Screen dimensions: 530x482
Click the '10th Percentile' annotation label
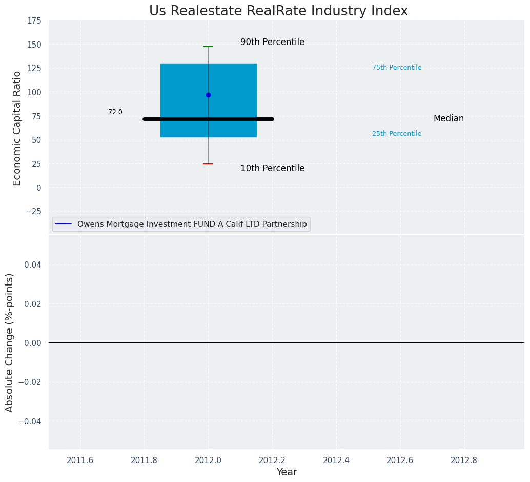tap(272, 168)
